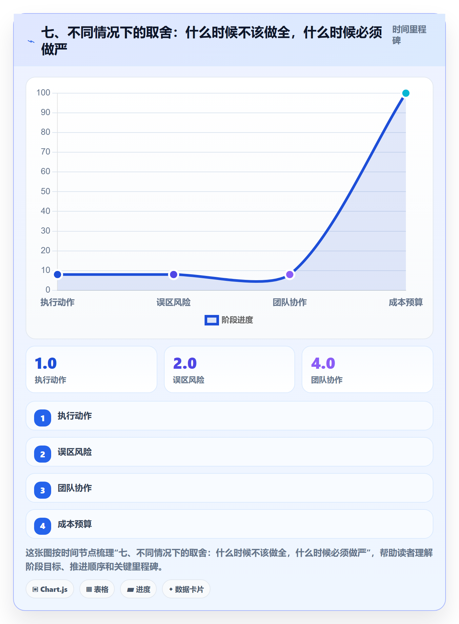Image resolution: width=459 pixels, height=624 pixels.
Task: Click the number 1 badge icon
Action: [x=43, y=418]
